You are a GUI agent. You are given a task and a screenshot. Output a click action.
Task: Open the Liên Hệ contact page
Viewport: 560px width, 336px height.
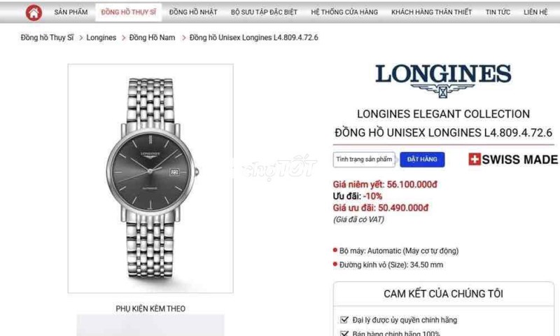click(535, 12)
